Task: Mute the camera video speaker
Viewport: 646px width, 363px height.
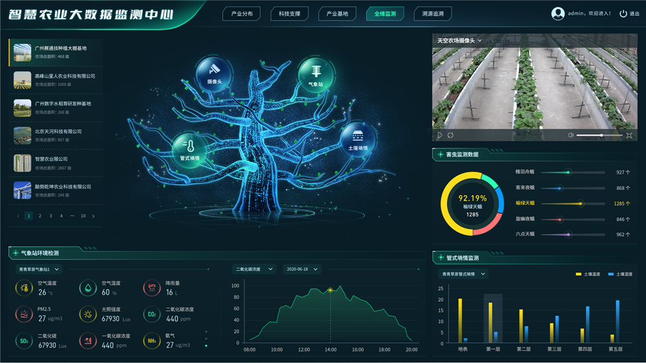Action: [x=571, y=135]
